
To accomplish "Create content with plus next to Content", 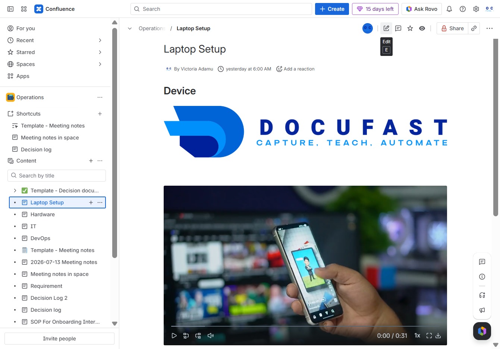I will pyautogui.click(x=91, y=161).
